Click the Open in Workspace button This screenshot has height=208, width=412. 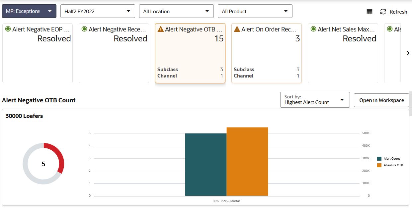(381, 100)
